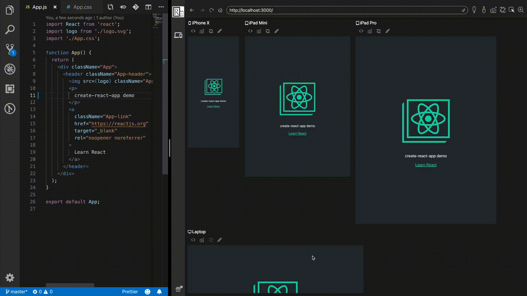Viewport: 527px width, 296px height.
Task: Open DevTools for iPad Mini
Action: coord(250,31)
